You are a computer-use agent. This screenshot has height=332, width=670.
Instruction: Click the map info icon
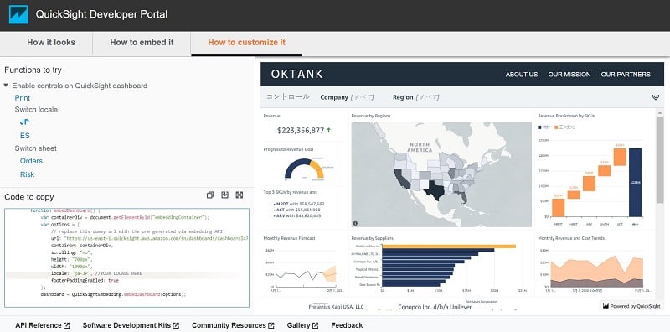(x=355, y=223)
